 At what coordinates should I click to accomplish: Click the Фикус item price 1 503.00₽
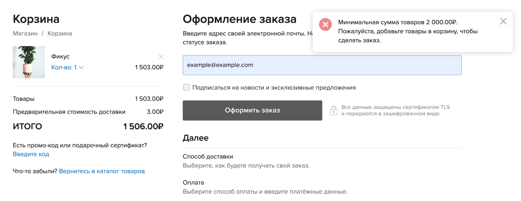[x=149, y=67]
